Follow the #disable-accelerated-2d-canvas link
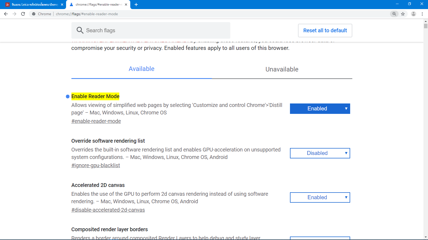This screenshot has width=428, height=240. pos(108,210)
